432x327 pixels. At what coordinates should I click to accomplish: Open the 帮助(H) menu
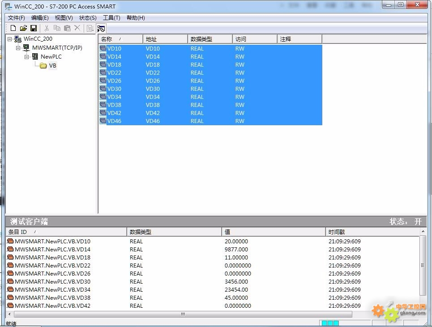point(136,18)
